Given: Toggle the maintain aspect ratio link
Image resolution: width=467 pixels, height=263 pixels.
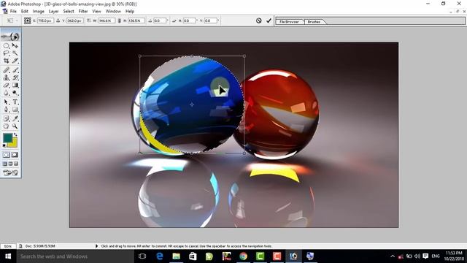Looking at the screenshot, I should tap(119, 20).
